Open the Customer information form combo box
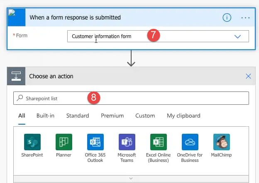 [x=158, y=36]
